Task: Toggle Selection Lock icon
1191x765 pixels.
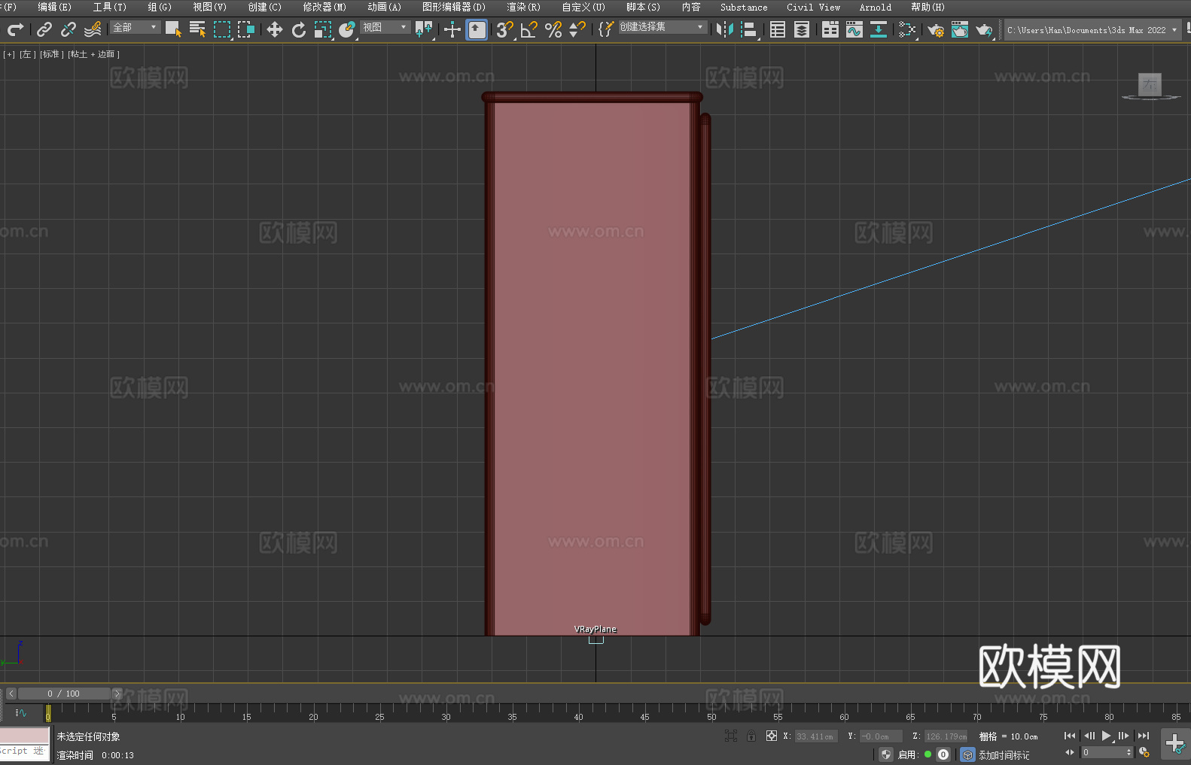Action: [x=751, y=736]
